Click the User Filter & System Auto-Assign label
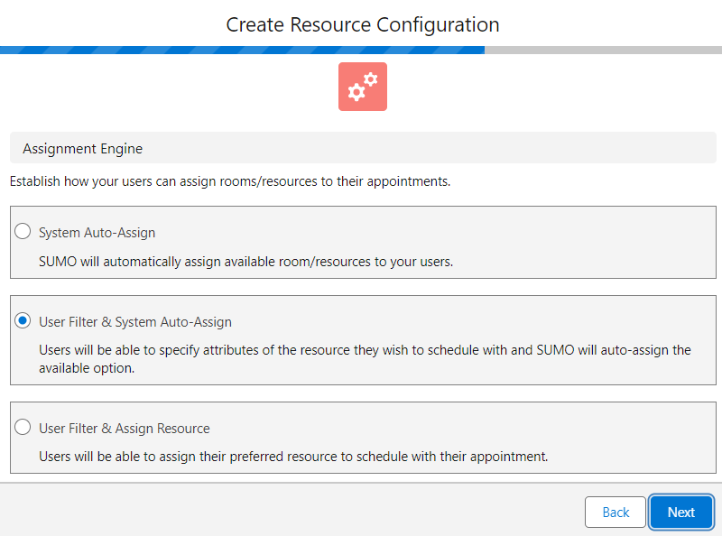Image resolution: width=722 pixels, height=536 pixels. (135, 321)
